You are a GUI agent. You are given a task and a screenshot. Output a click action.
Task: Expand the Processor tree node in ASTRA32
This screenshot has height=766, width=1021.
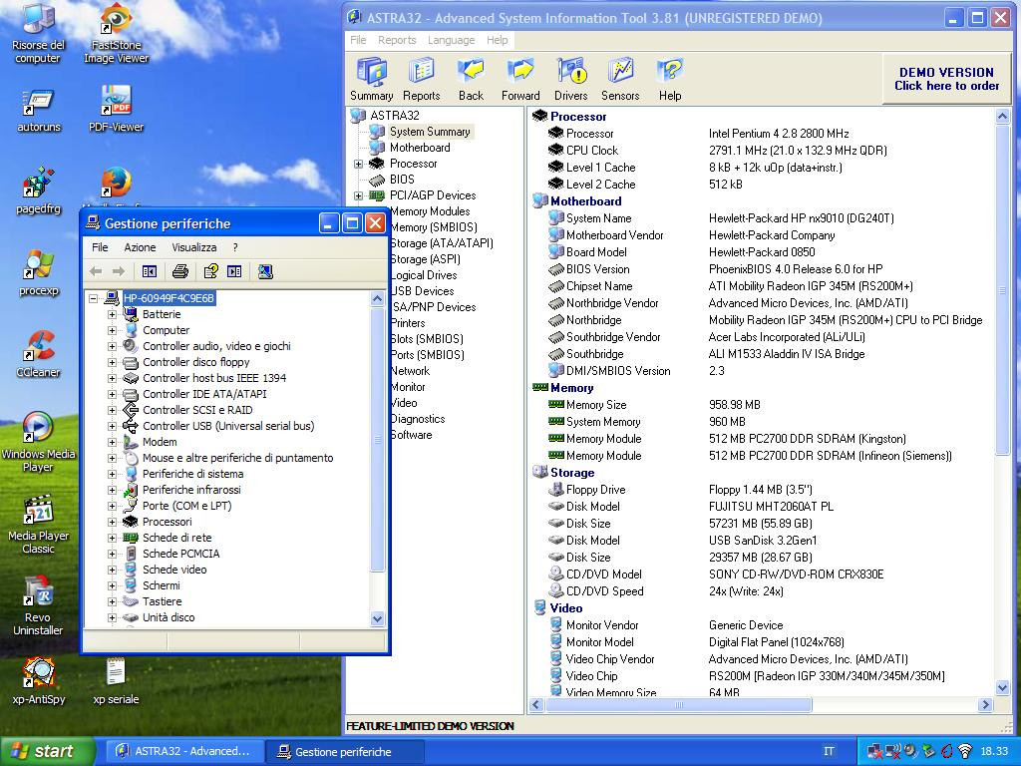(358, 164)
